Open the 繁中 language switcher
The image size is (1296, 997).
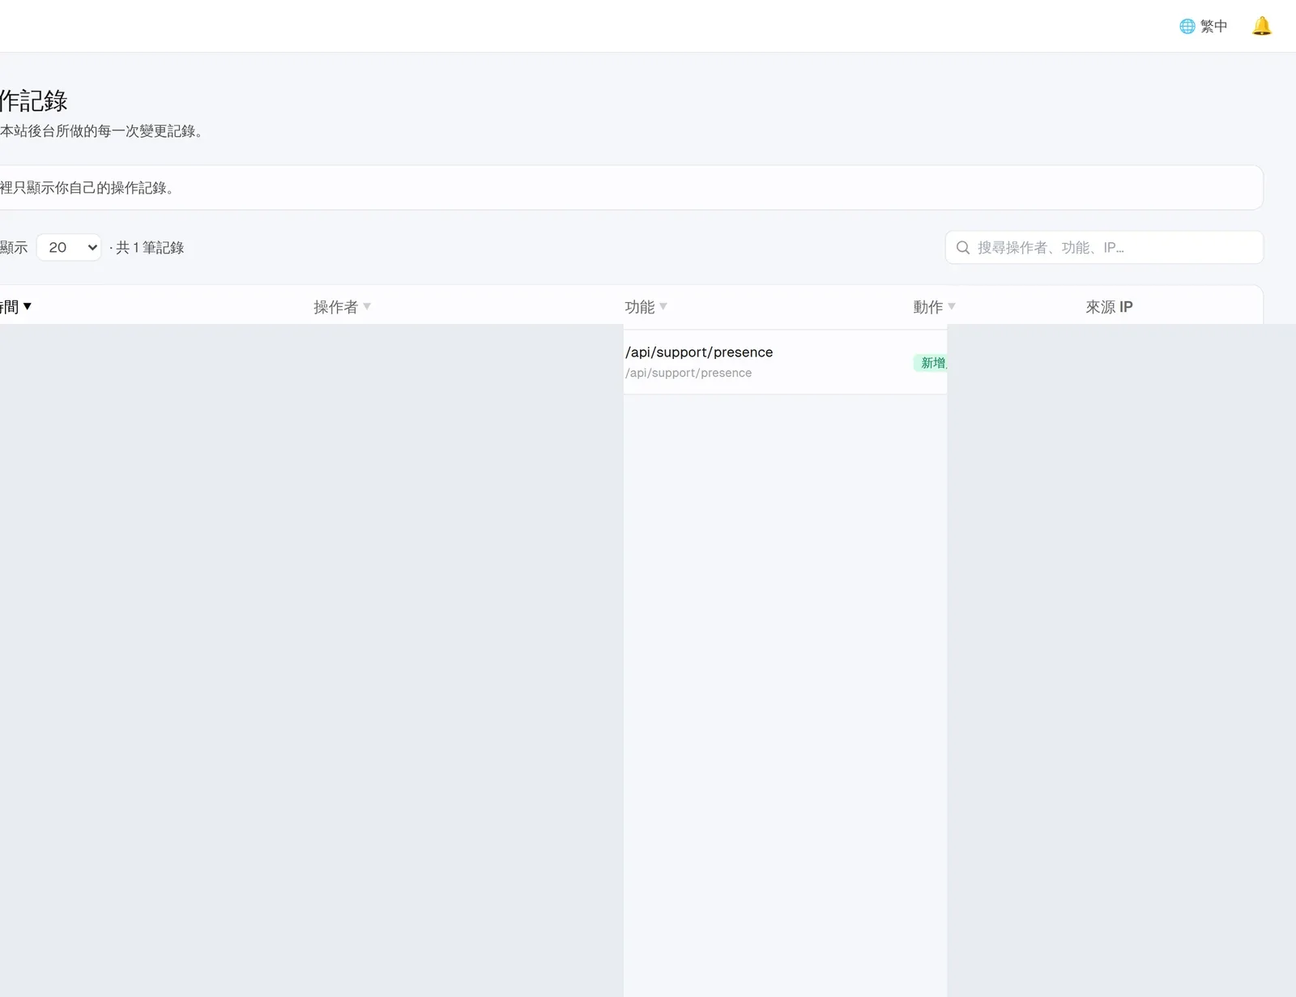(1204, 26)
